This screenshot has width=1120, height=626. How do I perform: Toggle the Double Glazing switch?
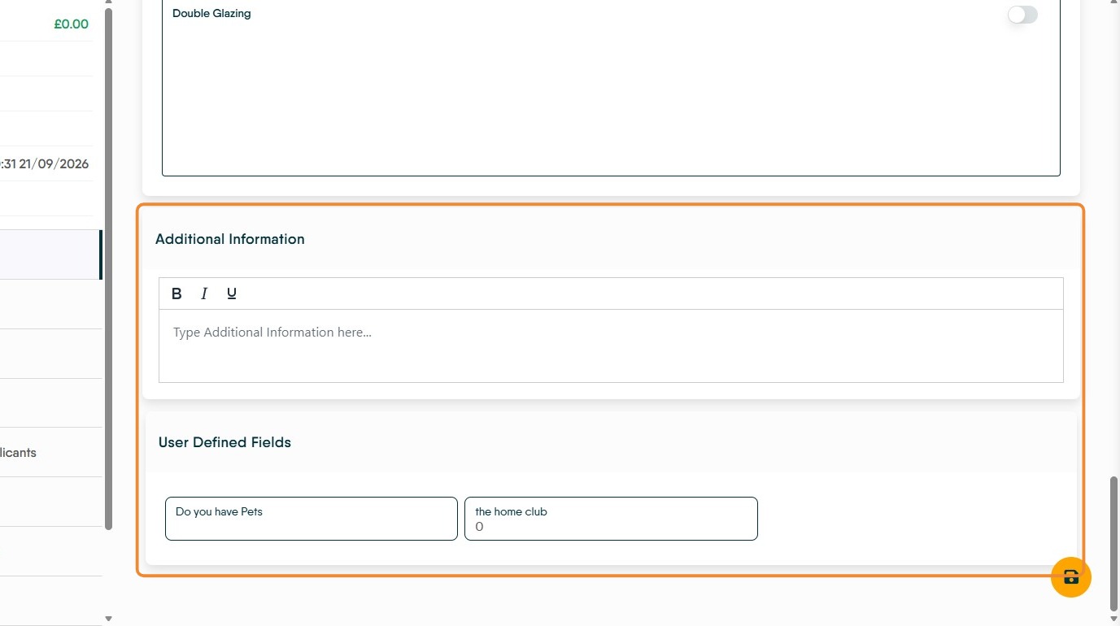(1022, 15)
